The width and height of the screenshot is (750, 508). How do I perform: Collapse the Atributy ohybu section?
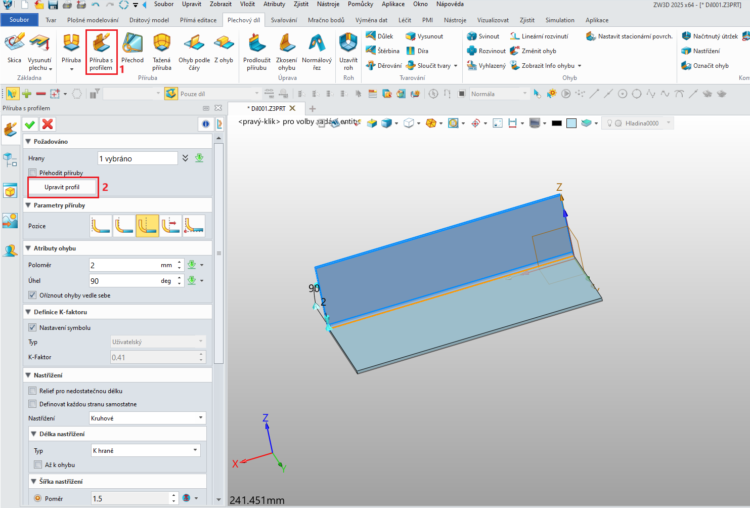(28, 248)
